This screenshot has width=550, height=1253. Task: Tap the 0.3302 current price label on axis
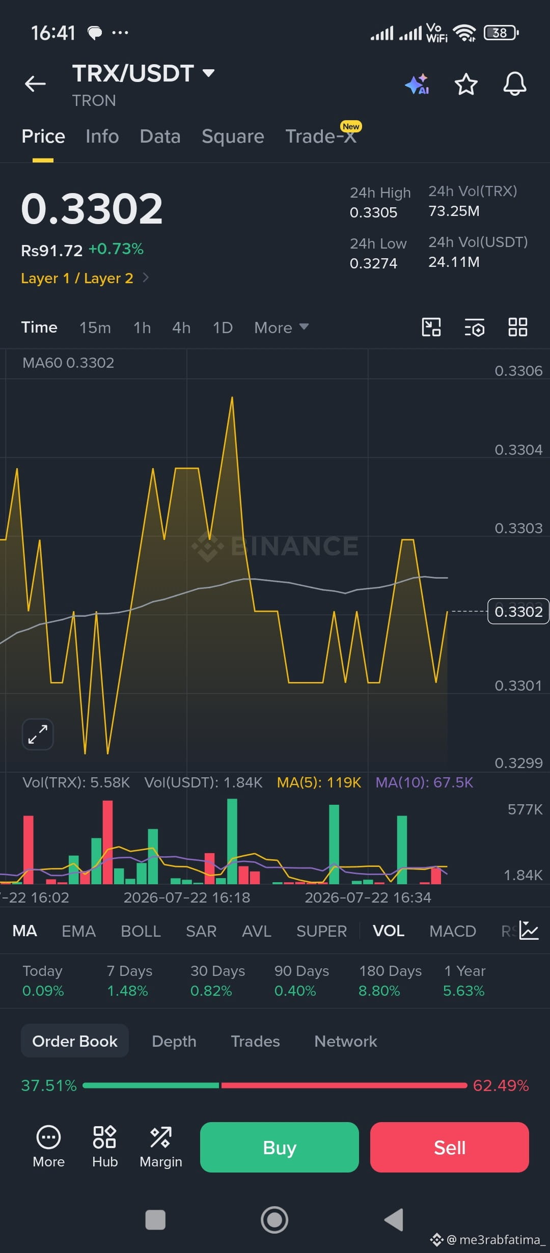coord(518,611)
